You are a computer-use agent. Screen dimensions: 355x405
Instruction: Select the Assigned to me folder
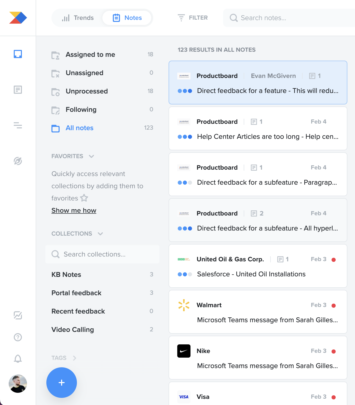click(102, 55)
